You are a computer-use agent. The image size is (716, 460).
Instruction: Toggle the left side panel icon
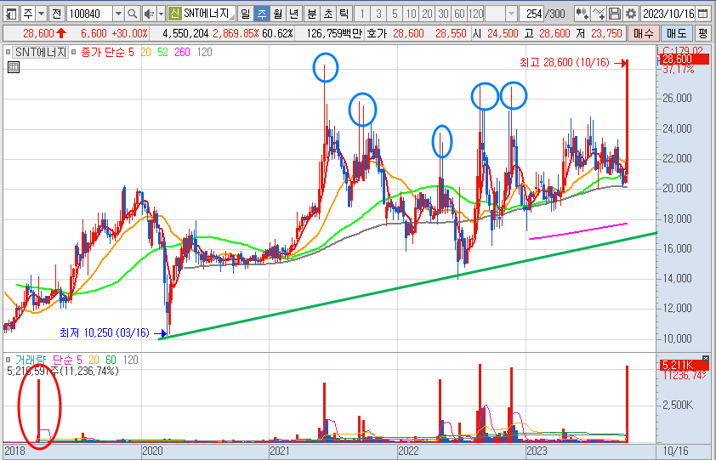pos(11,14)
